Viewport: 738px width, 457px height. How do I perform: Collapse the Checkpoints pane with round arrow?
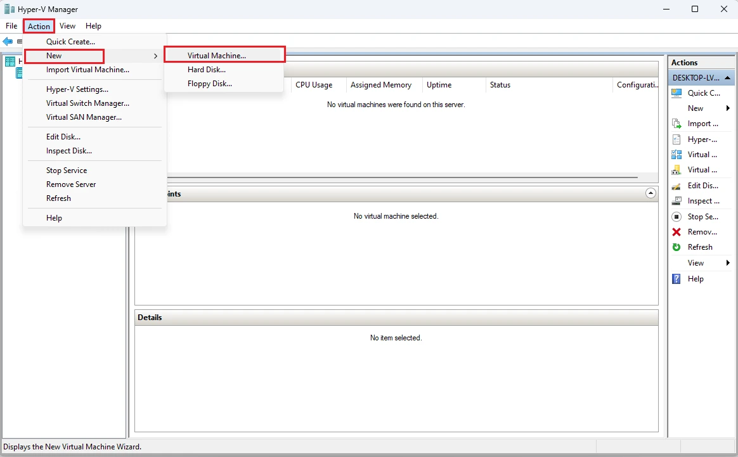tap(651, 193)
